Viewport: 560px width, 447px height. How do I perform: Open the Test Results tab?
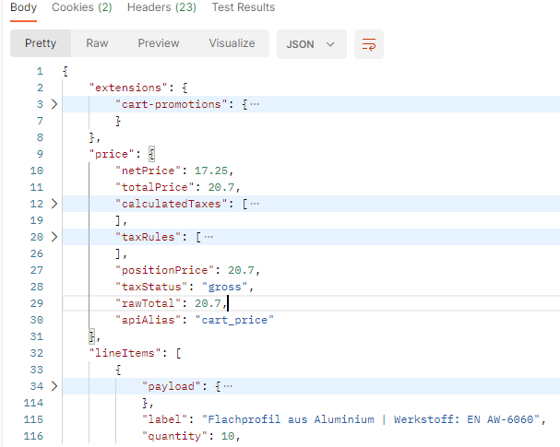coord(244,7)
